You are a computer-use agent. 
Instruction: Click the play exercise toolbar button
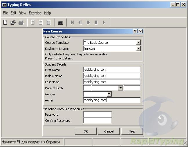(104, 22)
